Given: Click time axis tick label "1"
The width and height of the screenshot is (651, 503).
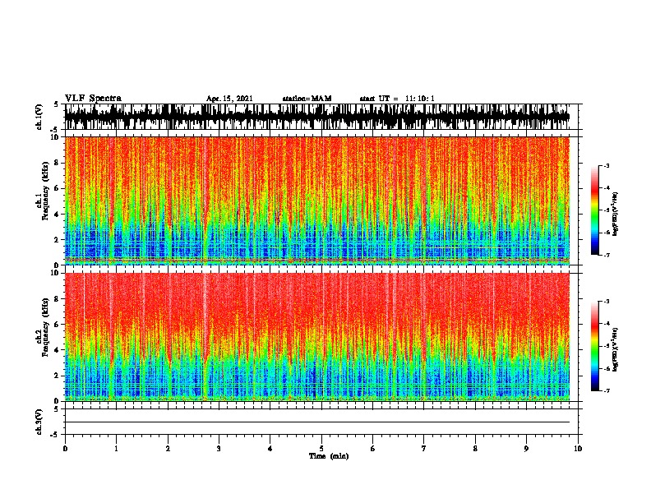Looking at the screenshot, I should tap(116, 449).
